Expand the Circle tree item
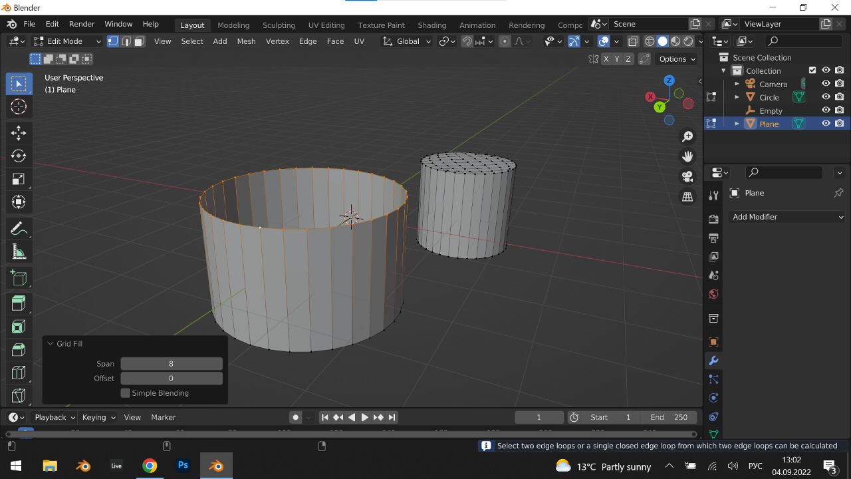The width and height of the screenshot is (851, 479). coord(737,97)
